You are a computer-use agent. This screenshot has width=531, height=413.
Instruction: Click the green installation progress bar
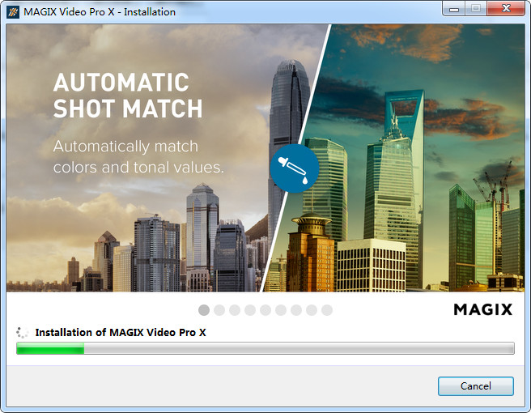[265, 348]
